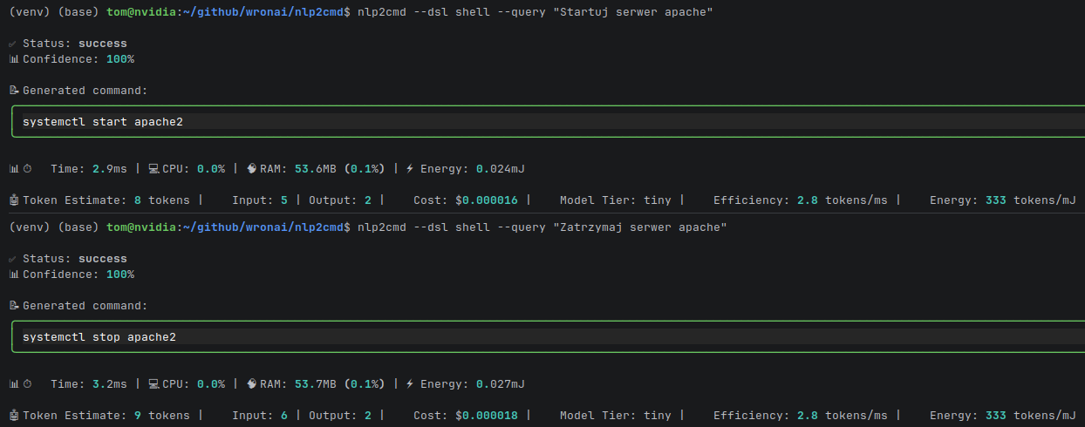Click the computer icon before CPU in first run
1085x427 pixels.
154,169
